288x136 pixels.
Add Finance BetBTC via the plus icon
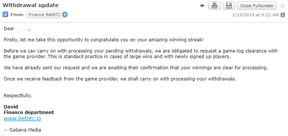point(65,15)
